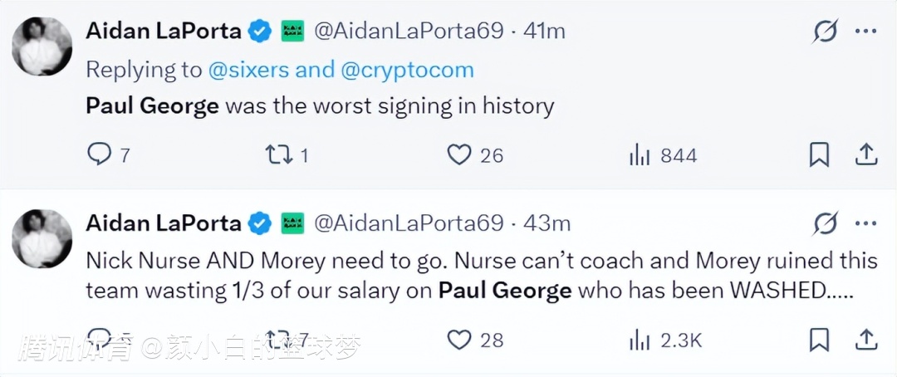Retweet the worst signing in history tweet

pyautogui.click(x=276, y=154)
